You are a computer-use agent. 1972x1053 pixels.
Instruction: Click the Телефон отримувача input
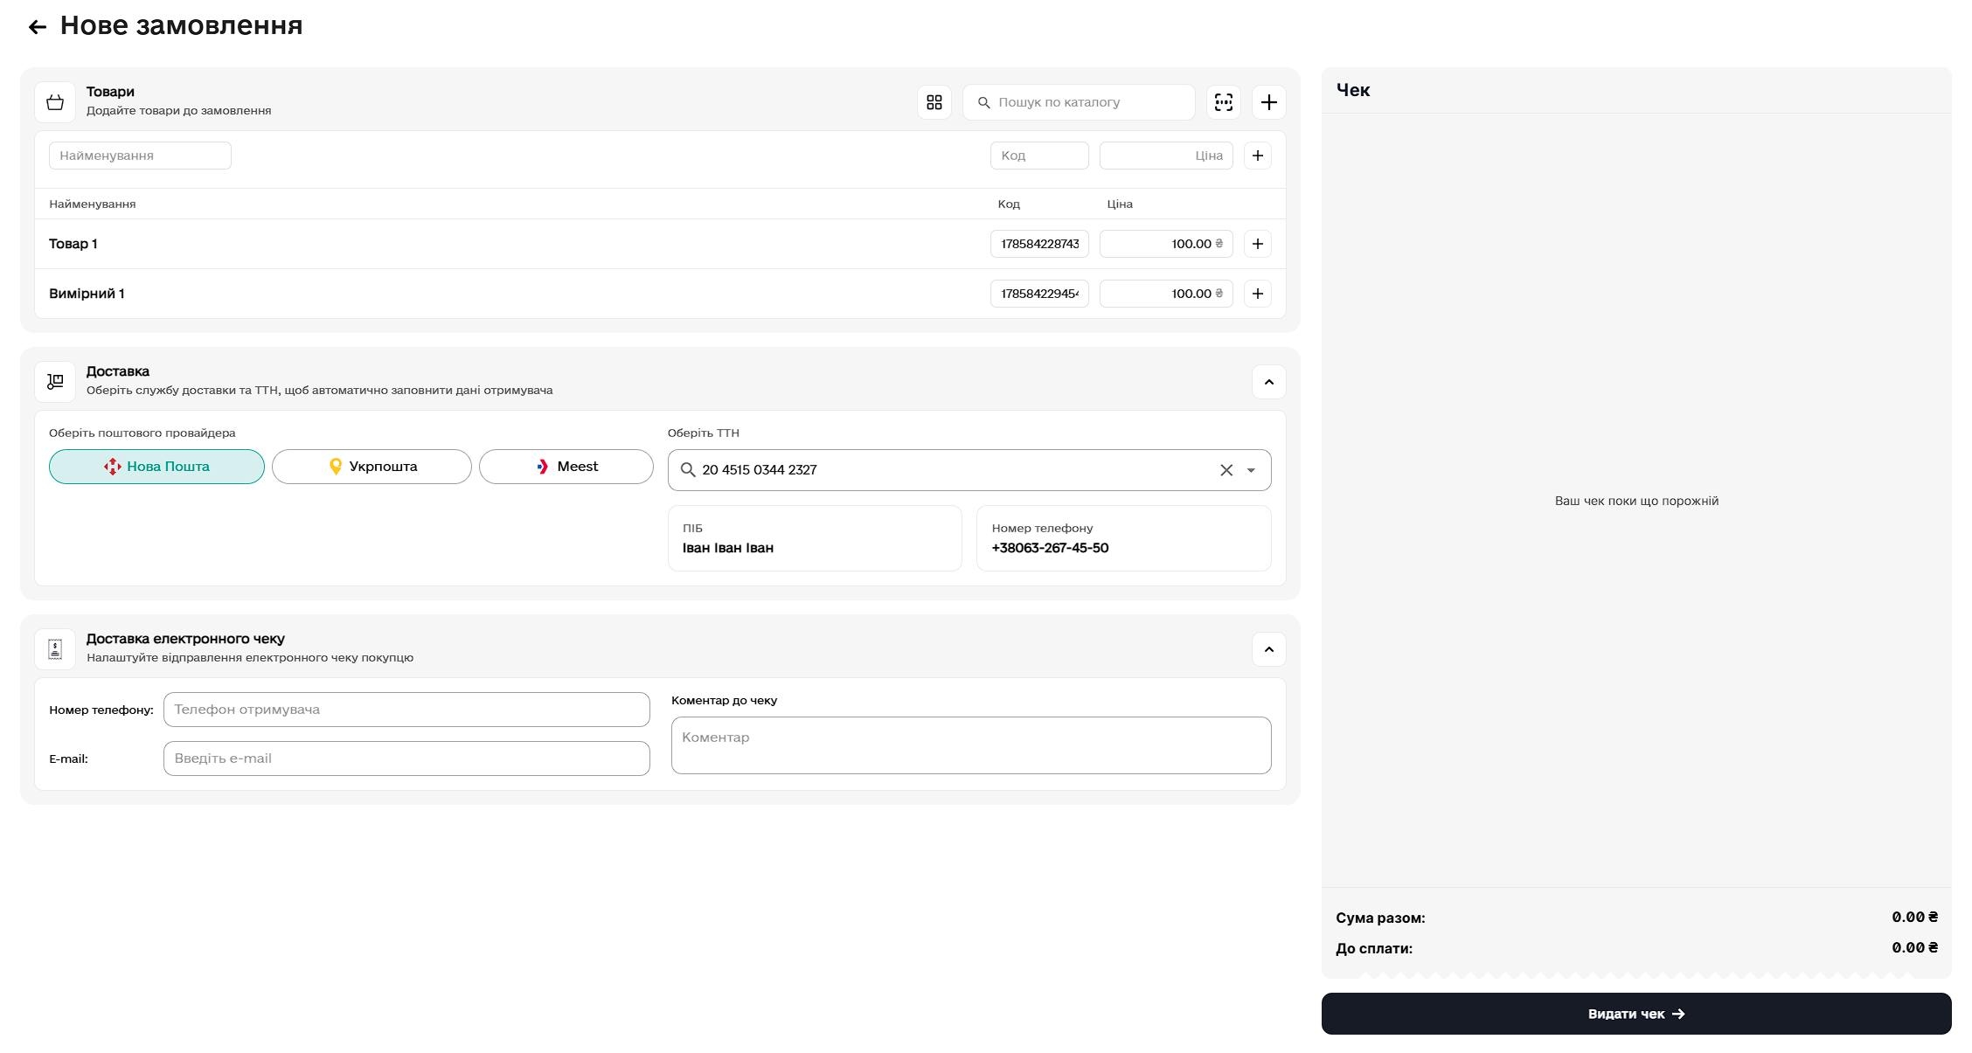[406, 710]
